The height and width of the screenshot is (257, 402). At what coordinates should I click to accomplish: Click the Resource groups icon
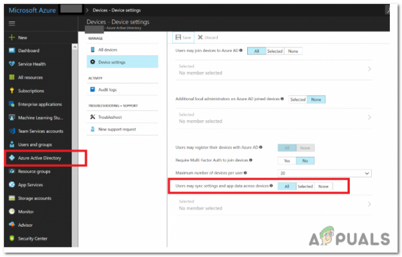coord(12,171)
